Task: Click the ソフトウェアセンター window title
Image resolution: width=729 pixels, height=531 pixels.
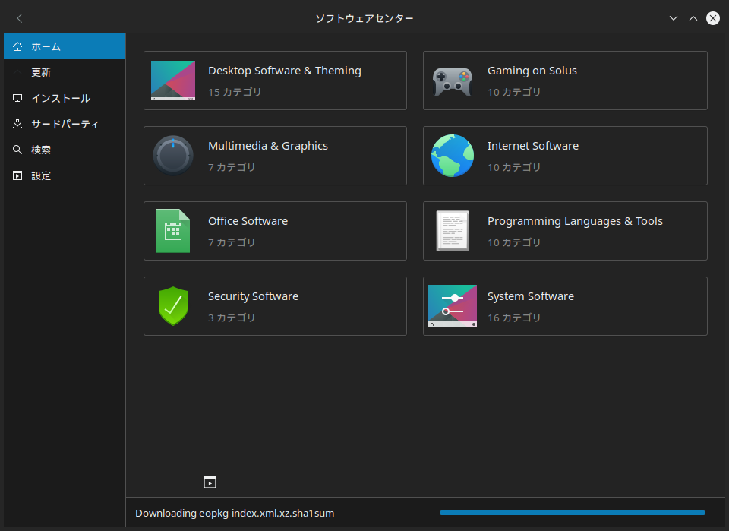Action: (x=364, y=18)
